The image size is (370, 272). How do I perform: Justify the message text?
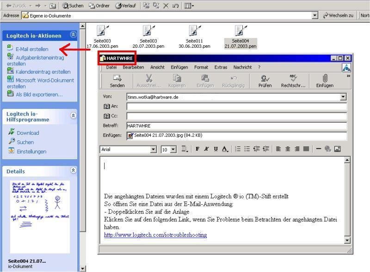(x=306, y=149)
